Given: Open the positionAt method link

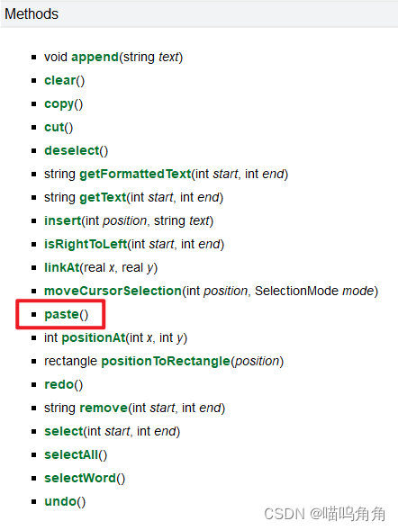Looking at the screenshot, I should coord(94,337).
